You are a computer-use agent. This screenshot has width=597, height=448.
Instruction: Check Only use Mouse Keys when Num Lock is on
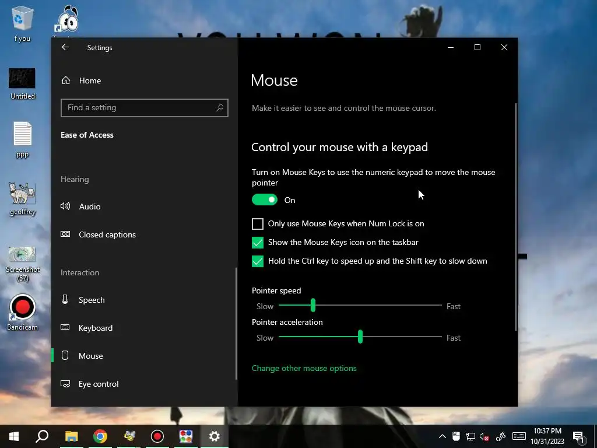pos(257,223)
